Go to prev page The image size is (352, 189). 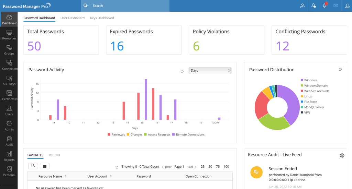[167, 167]
